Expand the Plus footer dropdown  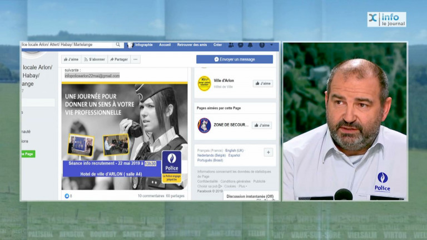coord(242,187)
